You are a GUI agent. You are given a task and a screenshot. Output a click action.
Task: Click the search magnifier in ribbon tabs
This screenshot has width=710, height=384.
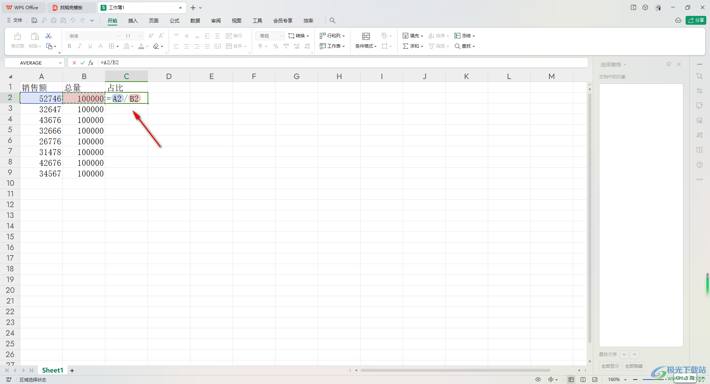[x=332, y=20]
